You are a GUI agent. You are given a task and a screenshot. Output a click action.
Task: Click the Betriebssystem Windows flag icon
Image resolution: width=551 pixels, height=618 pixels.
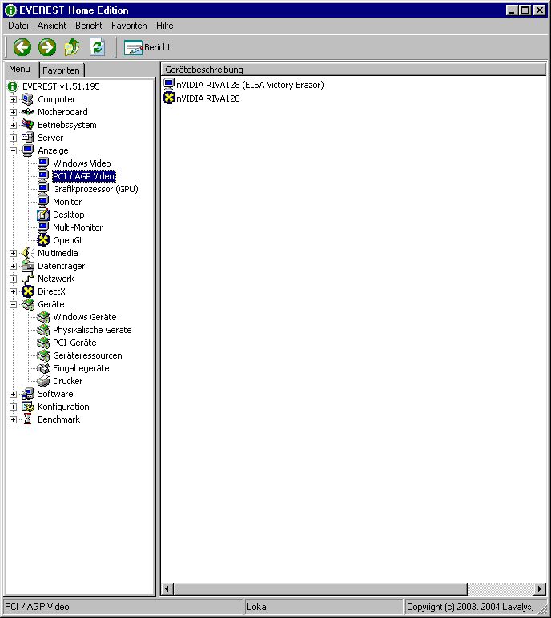pos(27,125)
